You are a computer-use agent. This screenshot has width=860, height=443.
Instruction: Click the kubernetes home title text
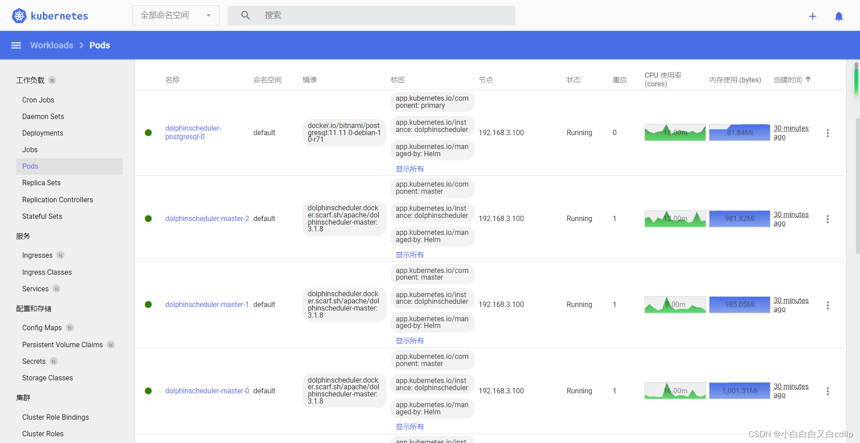click(59, 16)
